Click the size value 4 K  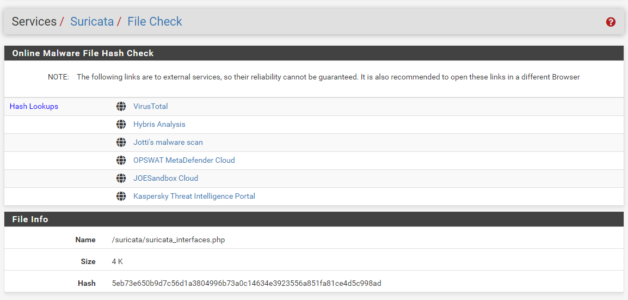[118, 261]
